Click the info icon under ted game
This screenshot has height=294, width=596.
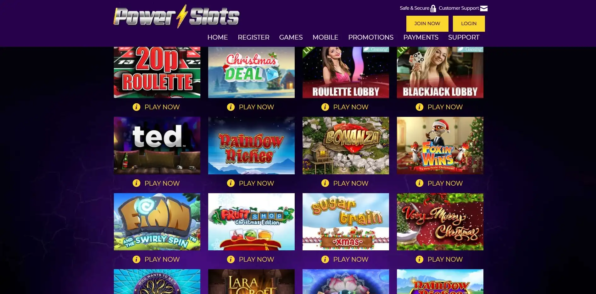[136, 183]
